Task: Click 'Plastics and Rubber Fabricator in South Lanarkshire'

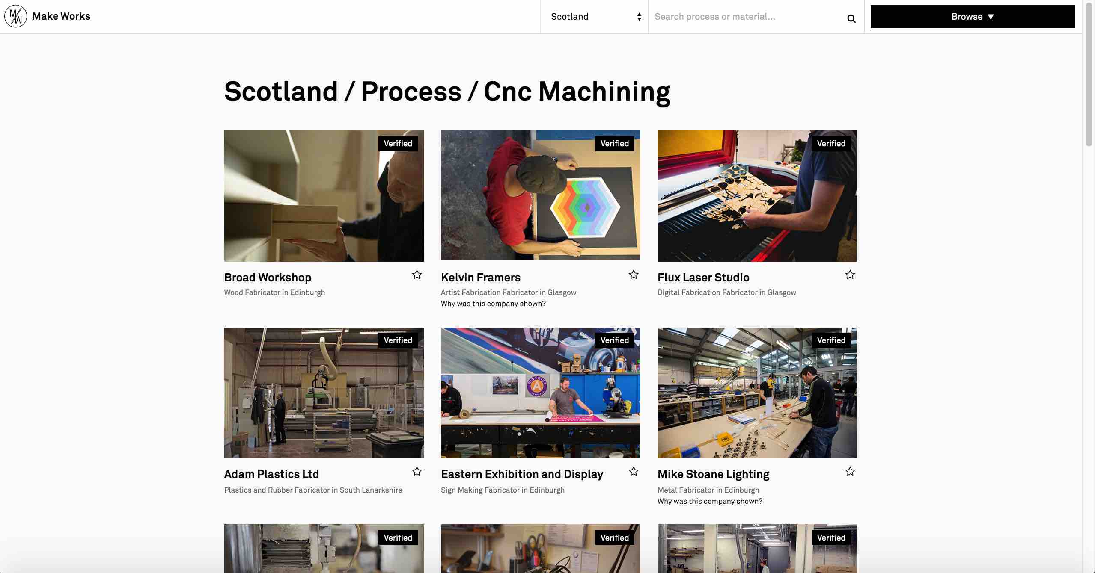Action: (313, 490)
